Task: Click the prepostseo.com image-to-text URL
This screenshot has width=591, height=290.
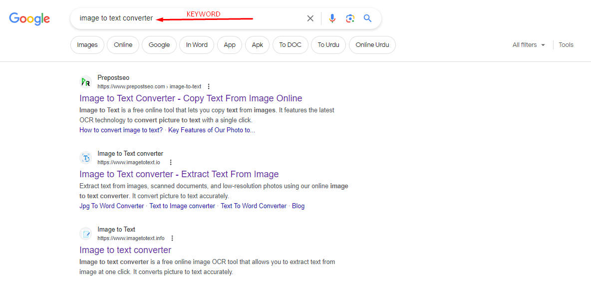Action: tap(150, 86)
